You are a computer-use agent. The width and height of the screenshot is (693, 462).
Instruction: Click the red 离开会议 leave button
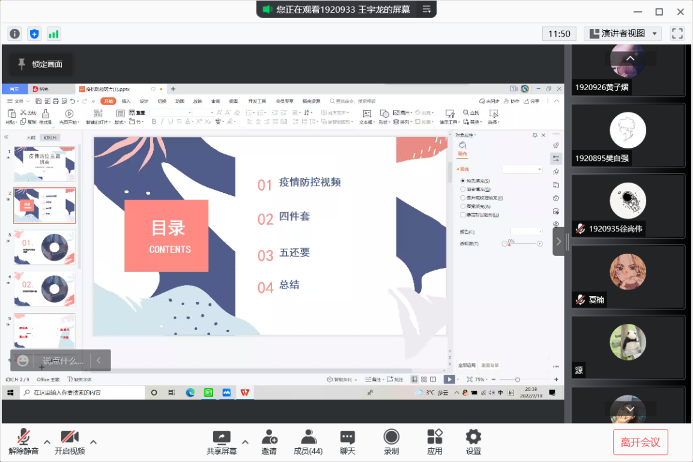[640, 442]
